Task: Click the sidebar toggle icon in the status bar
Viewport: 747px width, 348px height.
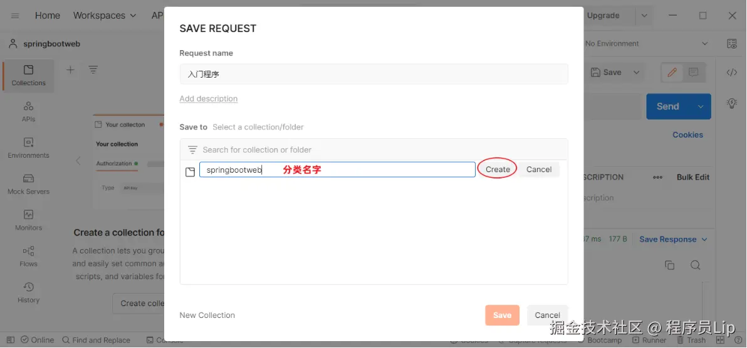Action: pyautogui.click(x=11, y=340)
